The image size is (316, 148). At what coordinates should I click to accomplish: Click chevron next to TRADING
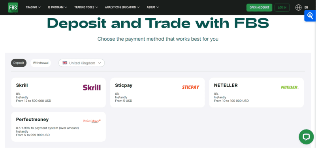point(39,7)
